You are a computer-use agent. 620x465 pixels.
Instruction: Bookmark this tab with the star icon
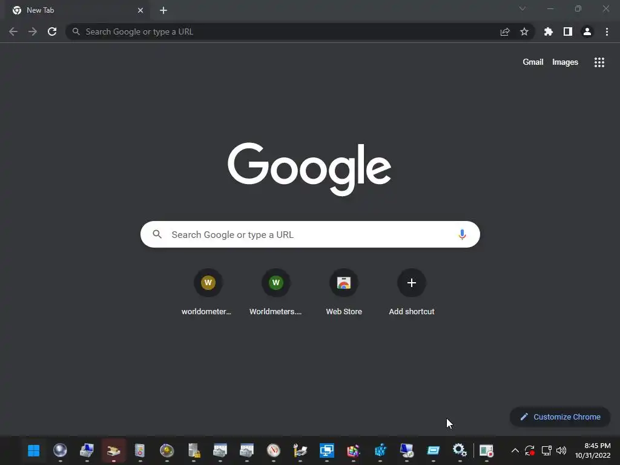coord(524,31)
